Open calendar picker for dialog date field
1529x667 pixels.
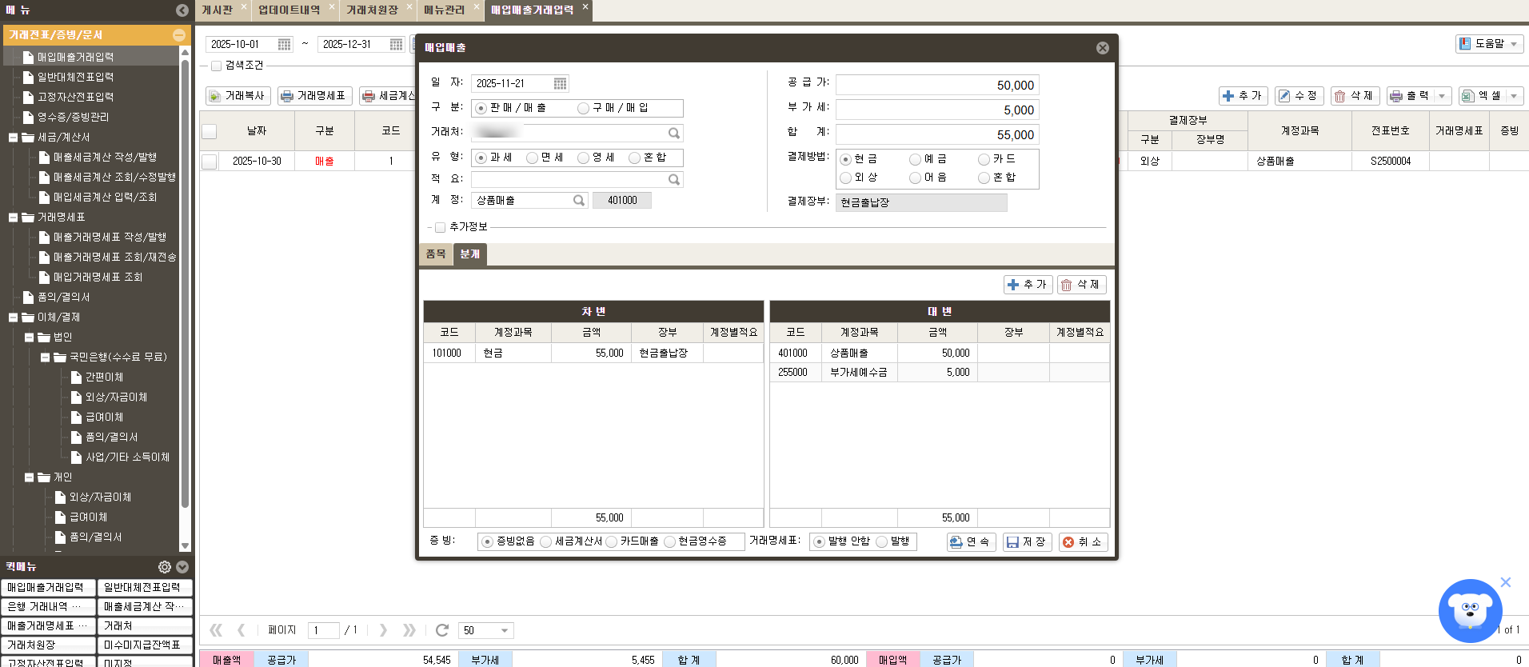(560, 84)
